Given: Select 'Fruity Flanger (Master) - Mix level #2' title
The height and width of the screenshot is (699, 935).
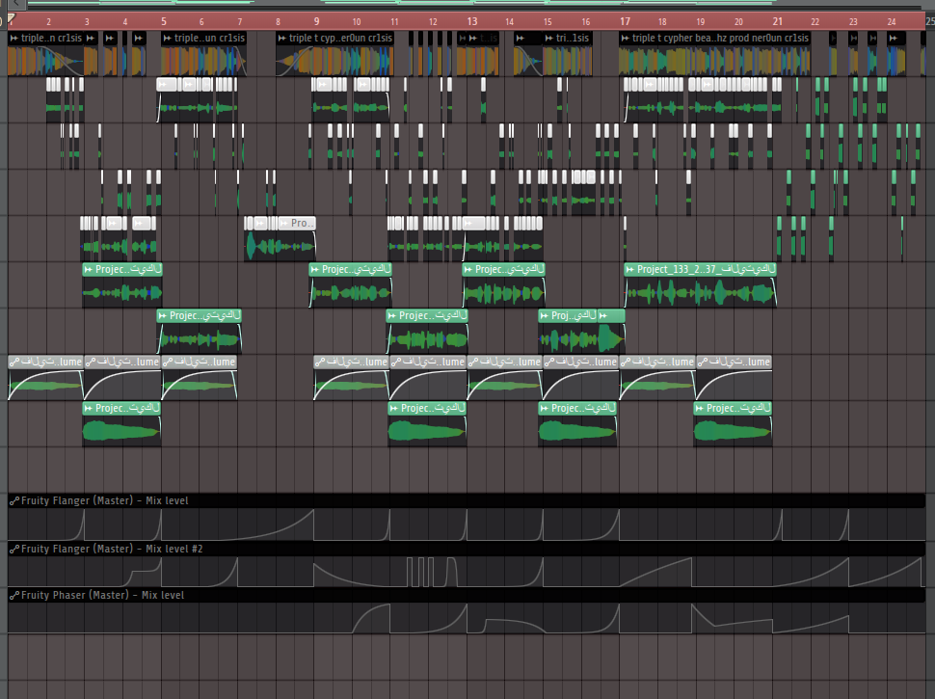Looking at the screenshot, I should 112,550.
